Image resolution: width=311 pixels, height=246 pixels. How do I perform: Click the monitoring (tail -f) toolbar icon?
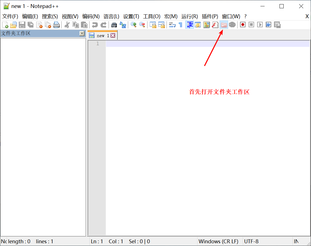232,25
